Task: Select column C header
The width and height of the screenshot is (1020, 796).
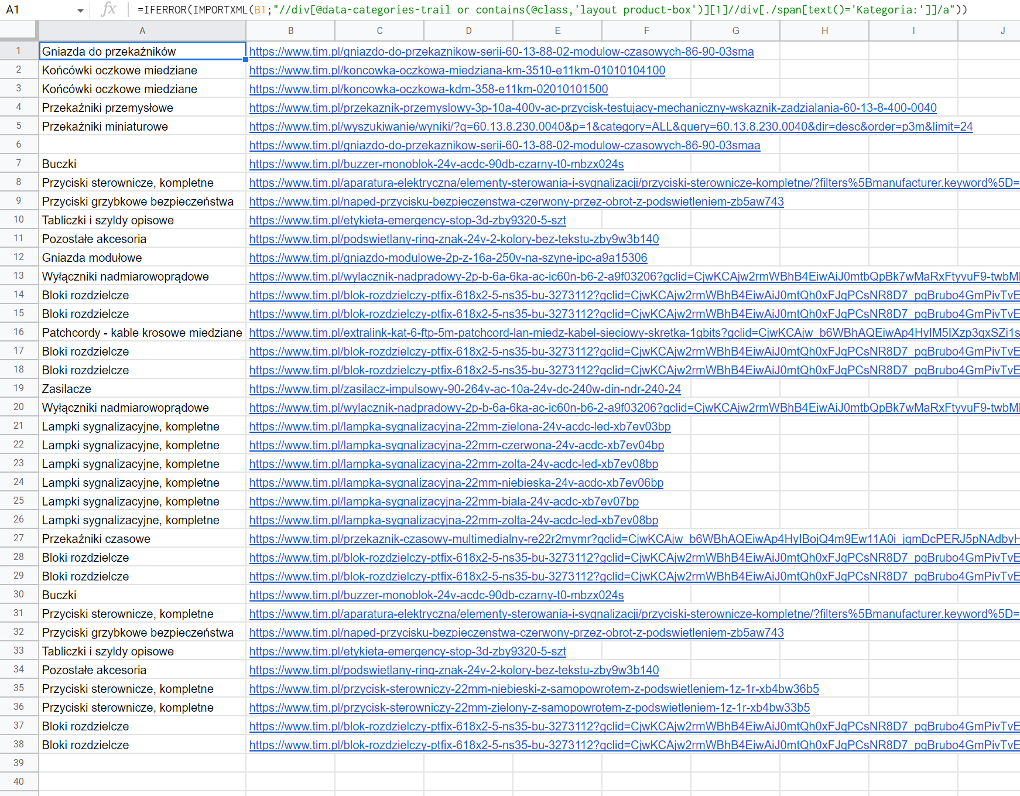Action: (379, 31)
